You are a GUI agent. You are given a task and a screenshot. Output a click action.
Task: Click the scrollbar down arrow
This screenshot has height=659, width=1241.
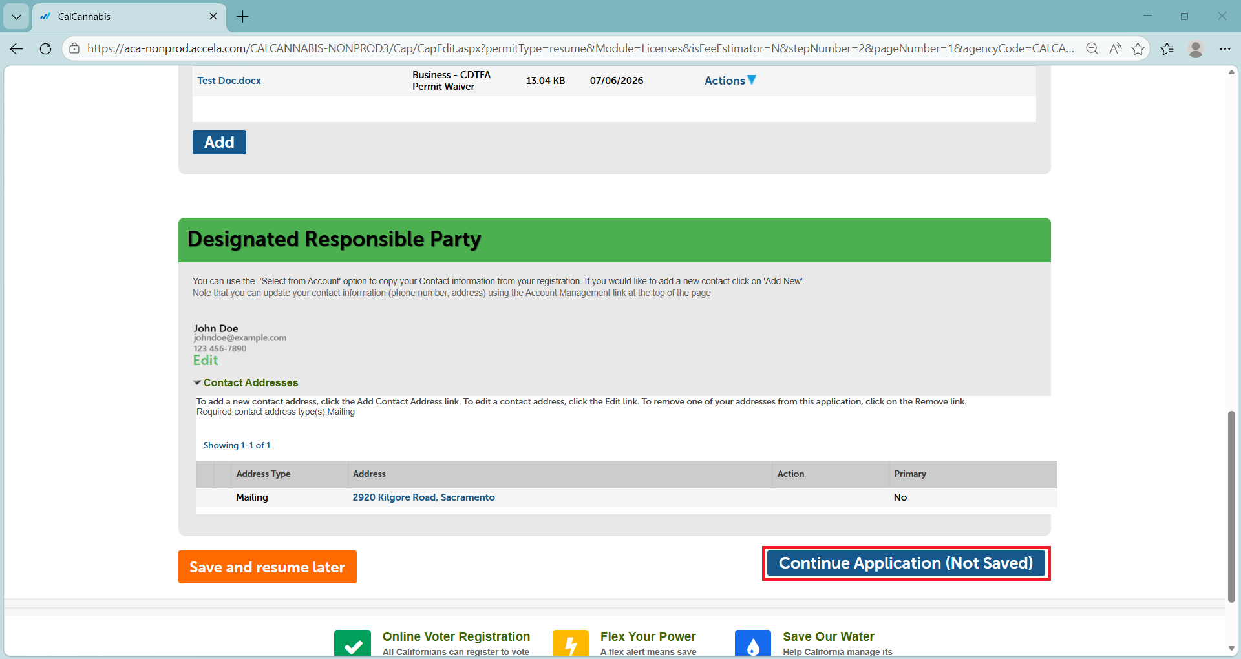coord(1231,648)
